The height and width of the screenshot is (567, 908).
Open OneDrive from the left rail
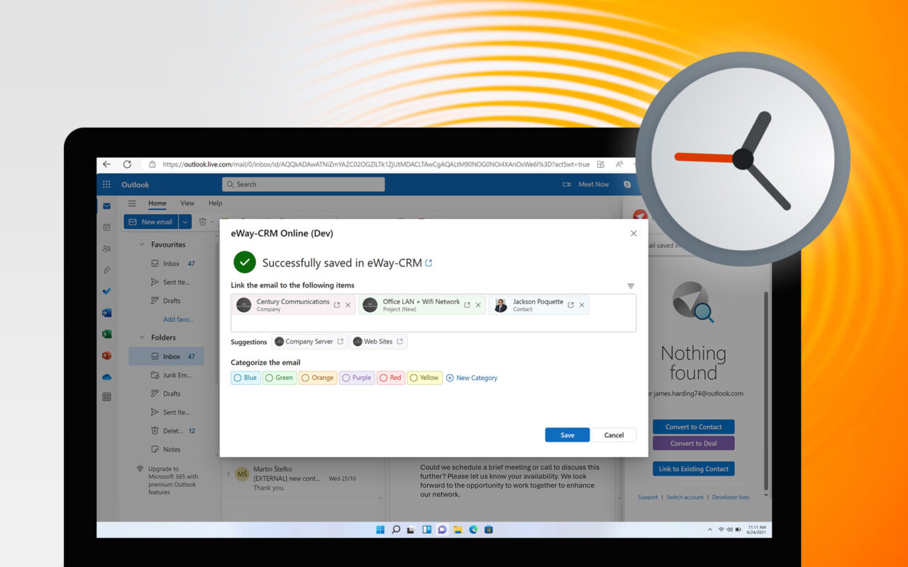click(x=106, y=376)
